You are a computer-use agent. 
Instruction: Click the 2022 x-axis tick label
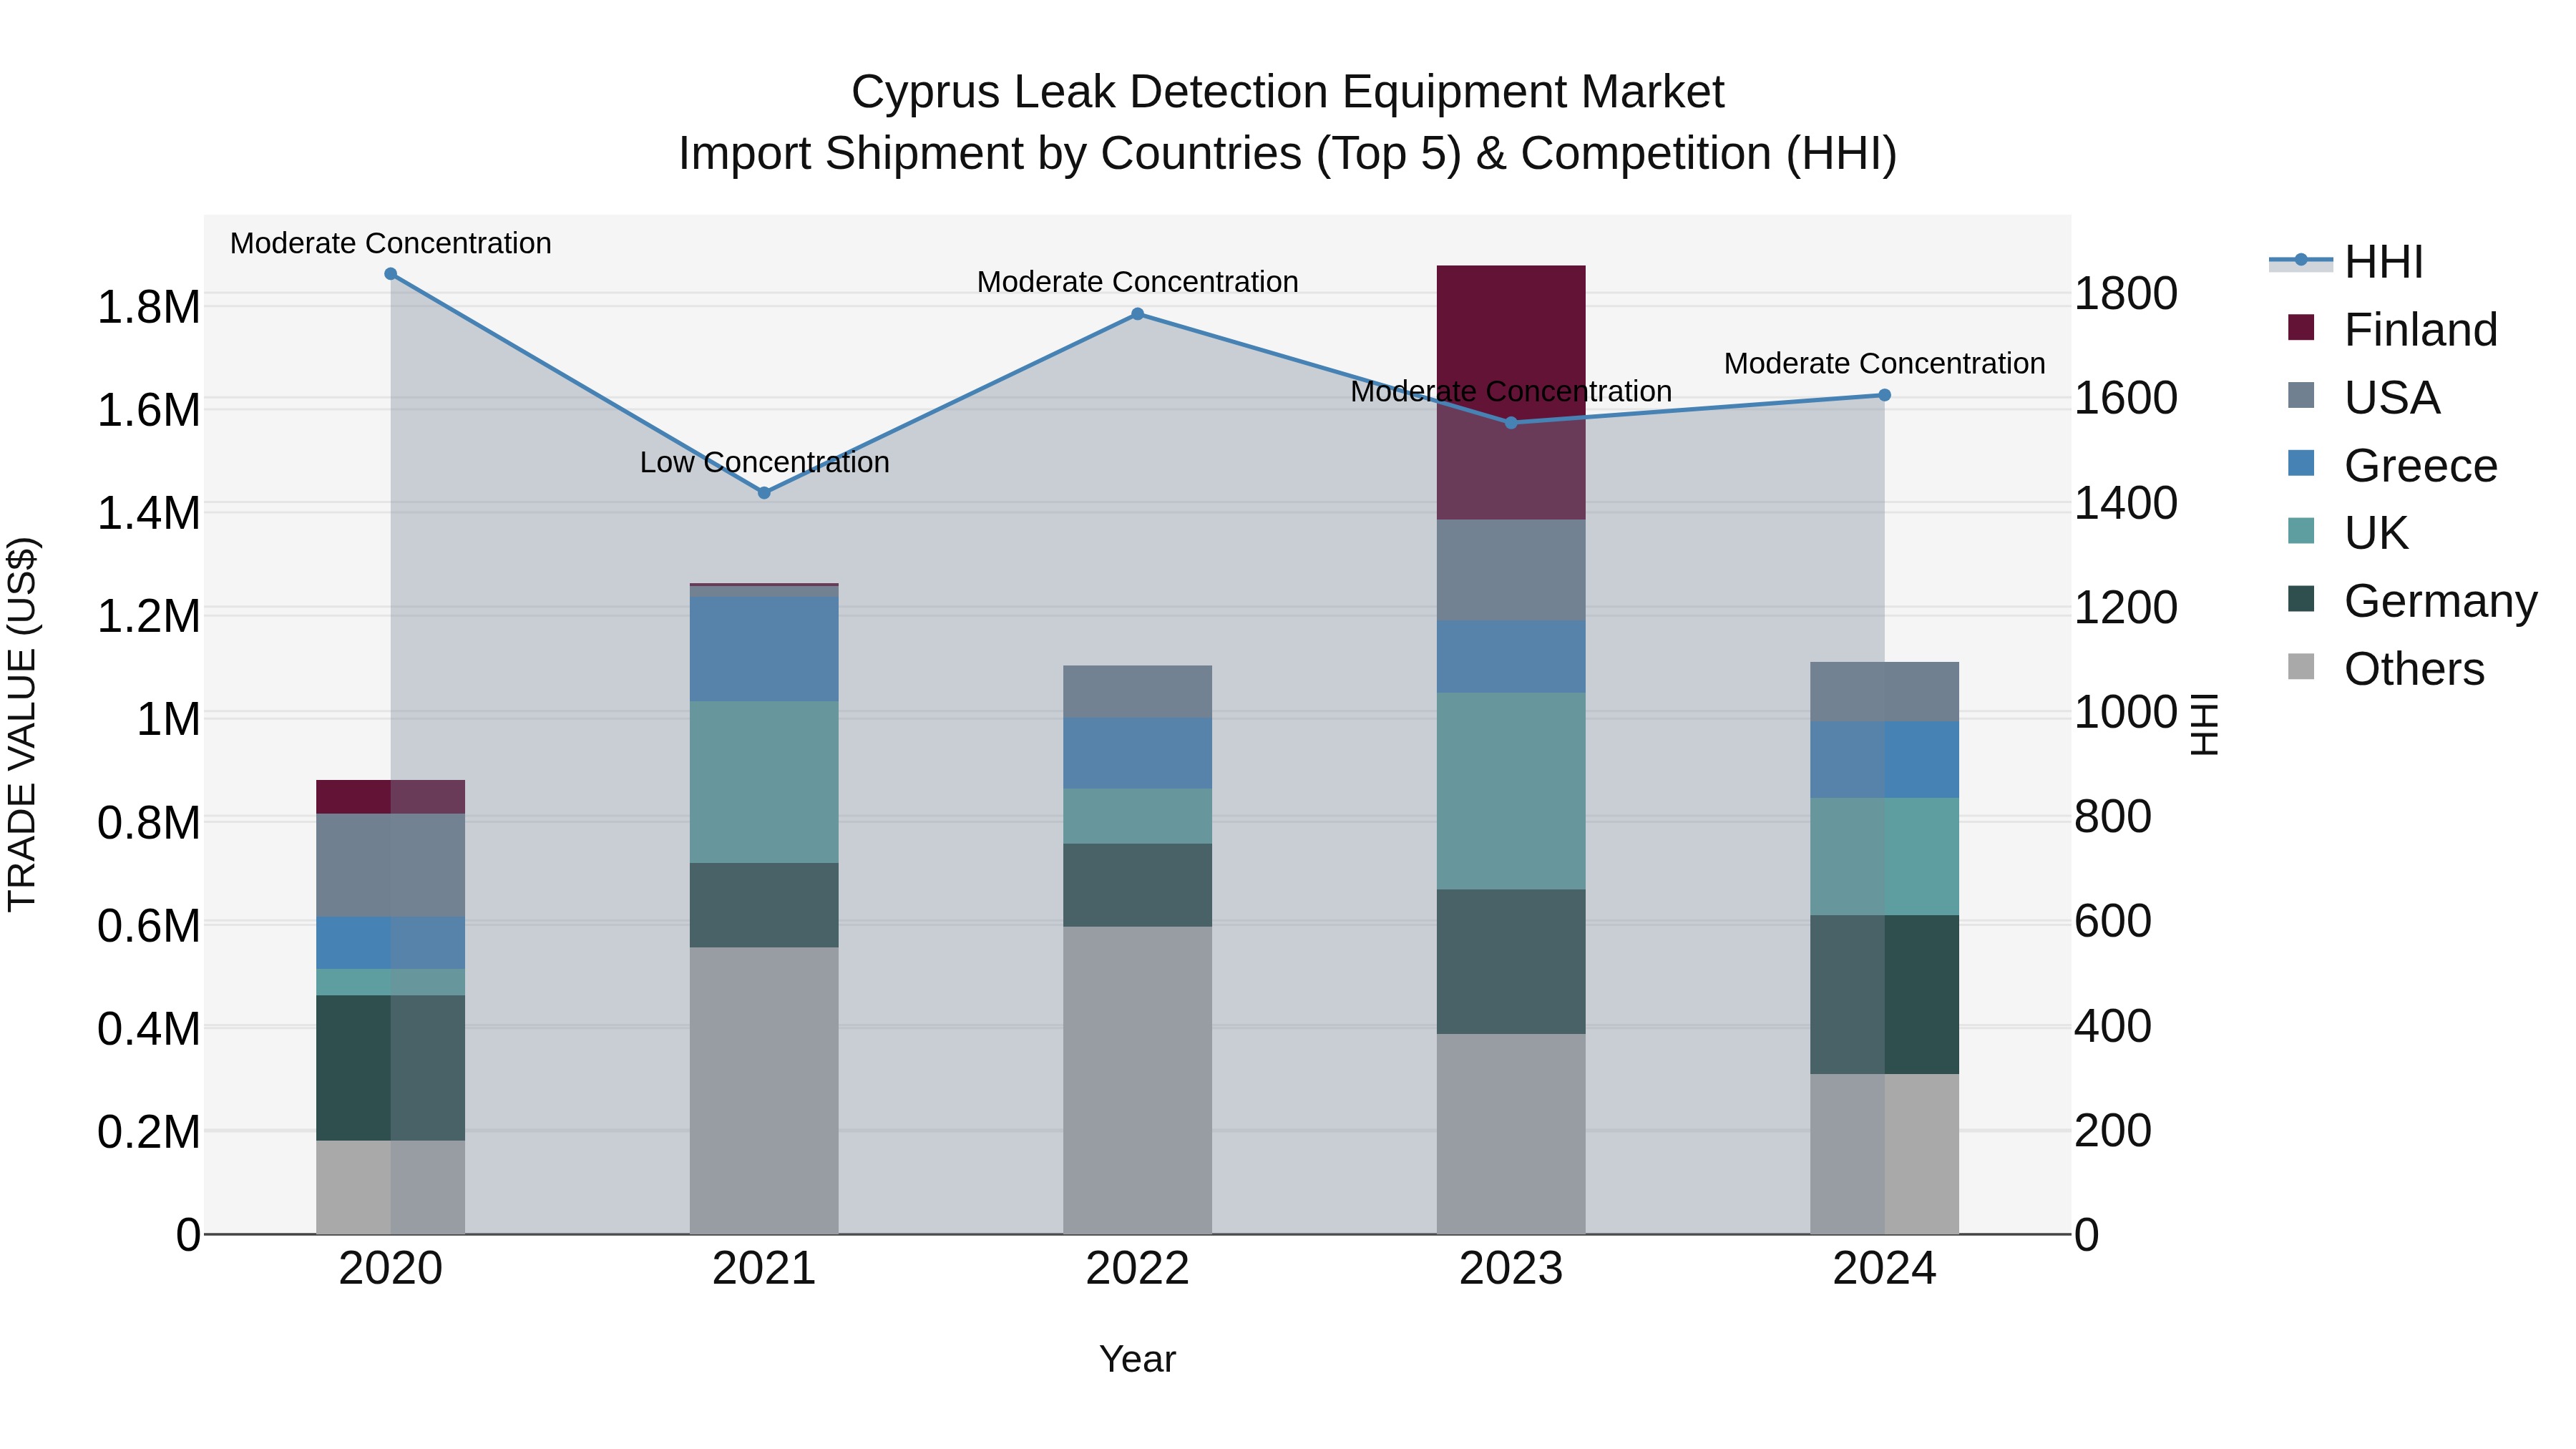(1137, 1268)
